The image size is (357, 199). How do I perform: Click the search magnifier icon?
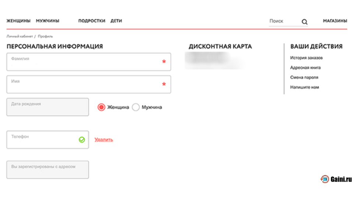304,22
